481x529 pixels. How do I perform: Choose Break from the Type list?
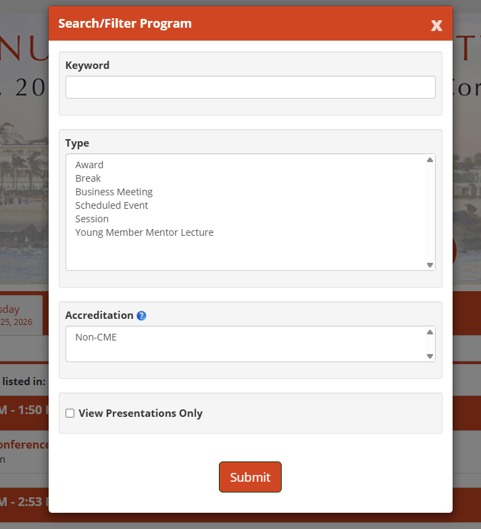point(88,178)
